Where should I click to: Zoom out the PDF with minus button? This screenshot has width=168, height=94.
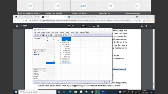pos(78,26)
